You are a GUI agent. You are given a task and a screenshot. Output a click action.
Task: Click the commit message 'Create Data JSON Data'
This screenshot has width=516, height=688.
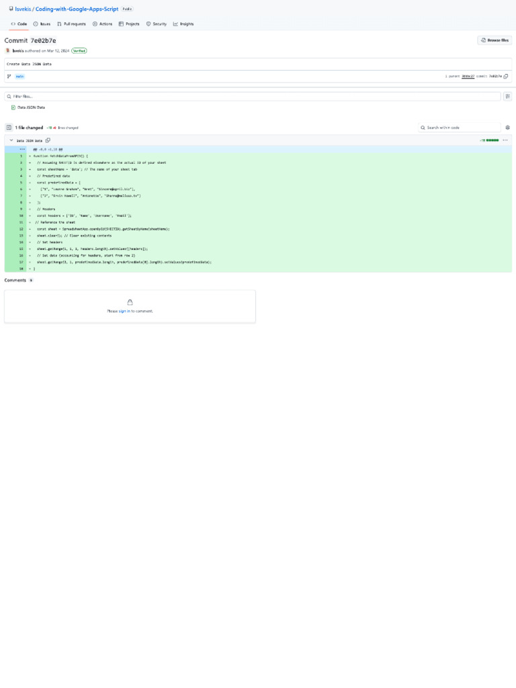click(x=29, y=64)
